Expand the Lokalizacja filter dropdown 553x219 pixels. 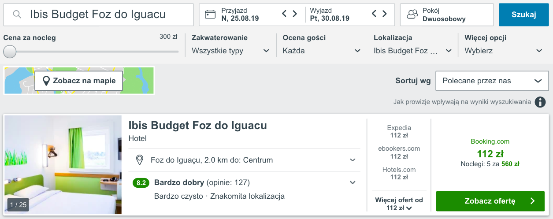click(412, 51)
